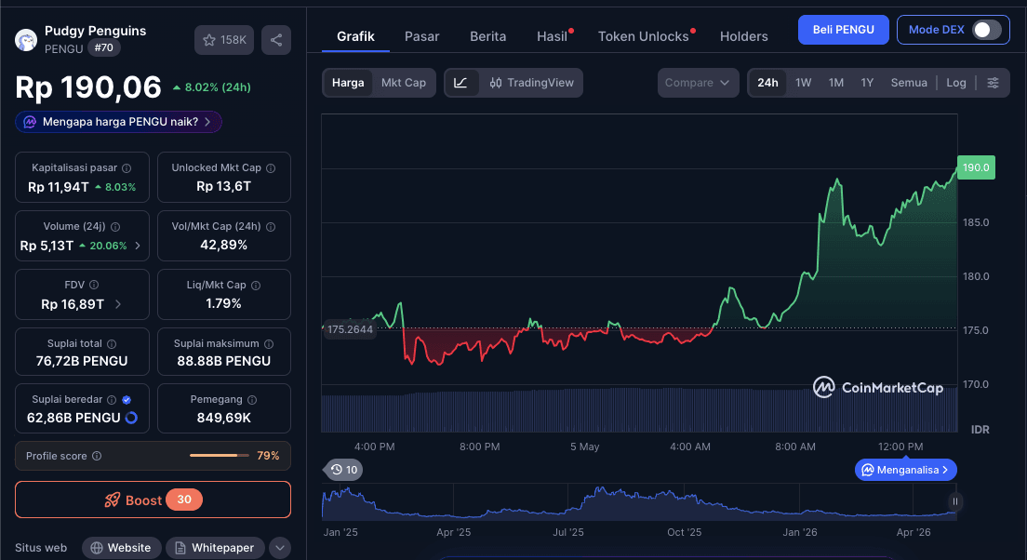Click the verified badge on Suplai beredar
This screenshot has height=560, width=1027.
127,399
